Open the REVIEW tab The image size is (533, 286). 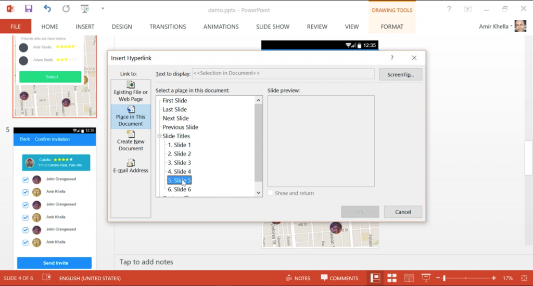coord(317,27)
